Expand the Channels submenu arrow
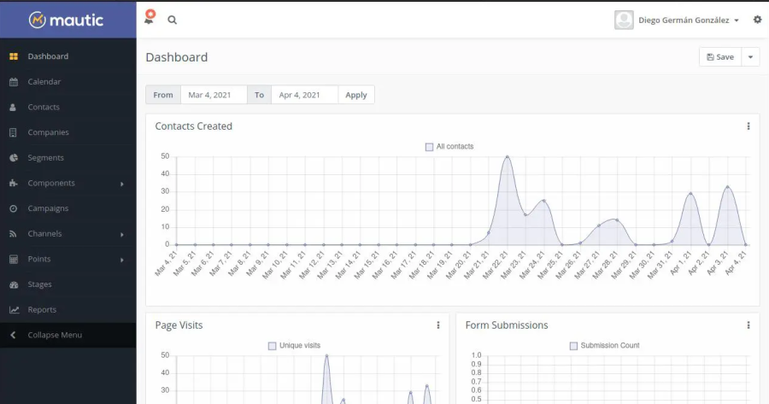The height and width of the screenshot is (404, 769). [x=122, y=234]
